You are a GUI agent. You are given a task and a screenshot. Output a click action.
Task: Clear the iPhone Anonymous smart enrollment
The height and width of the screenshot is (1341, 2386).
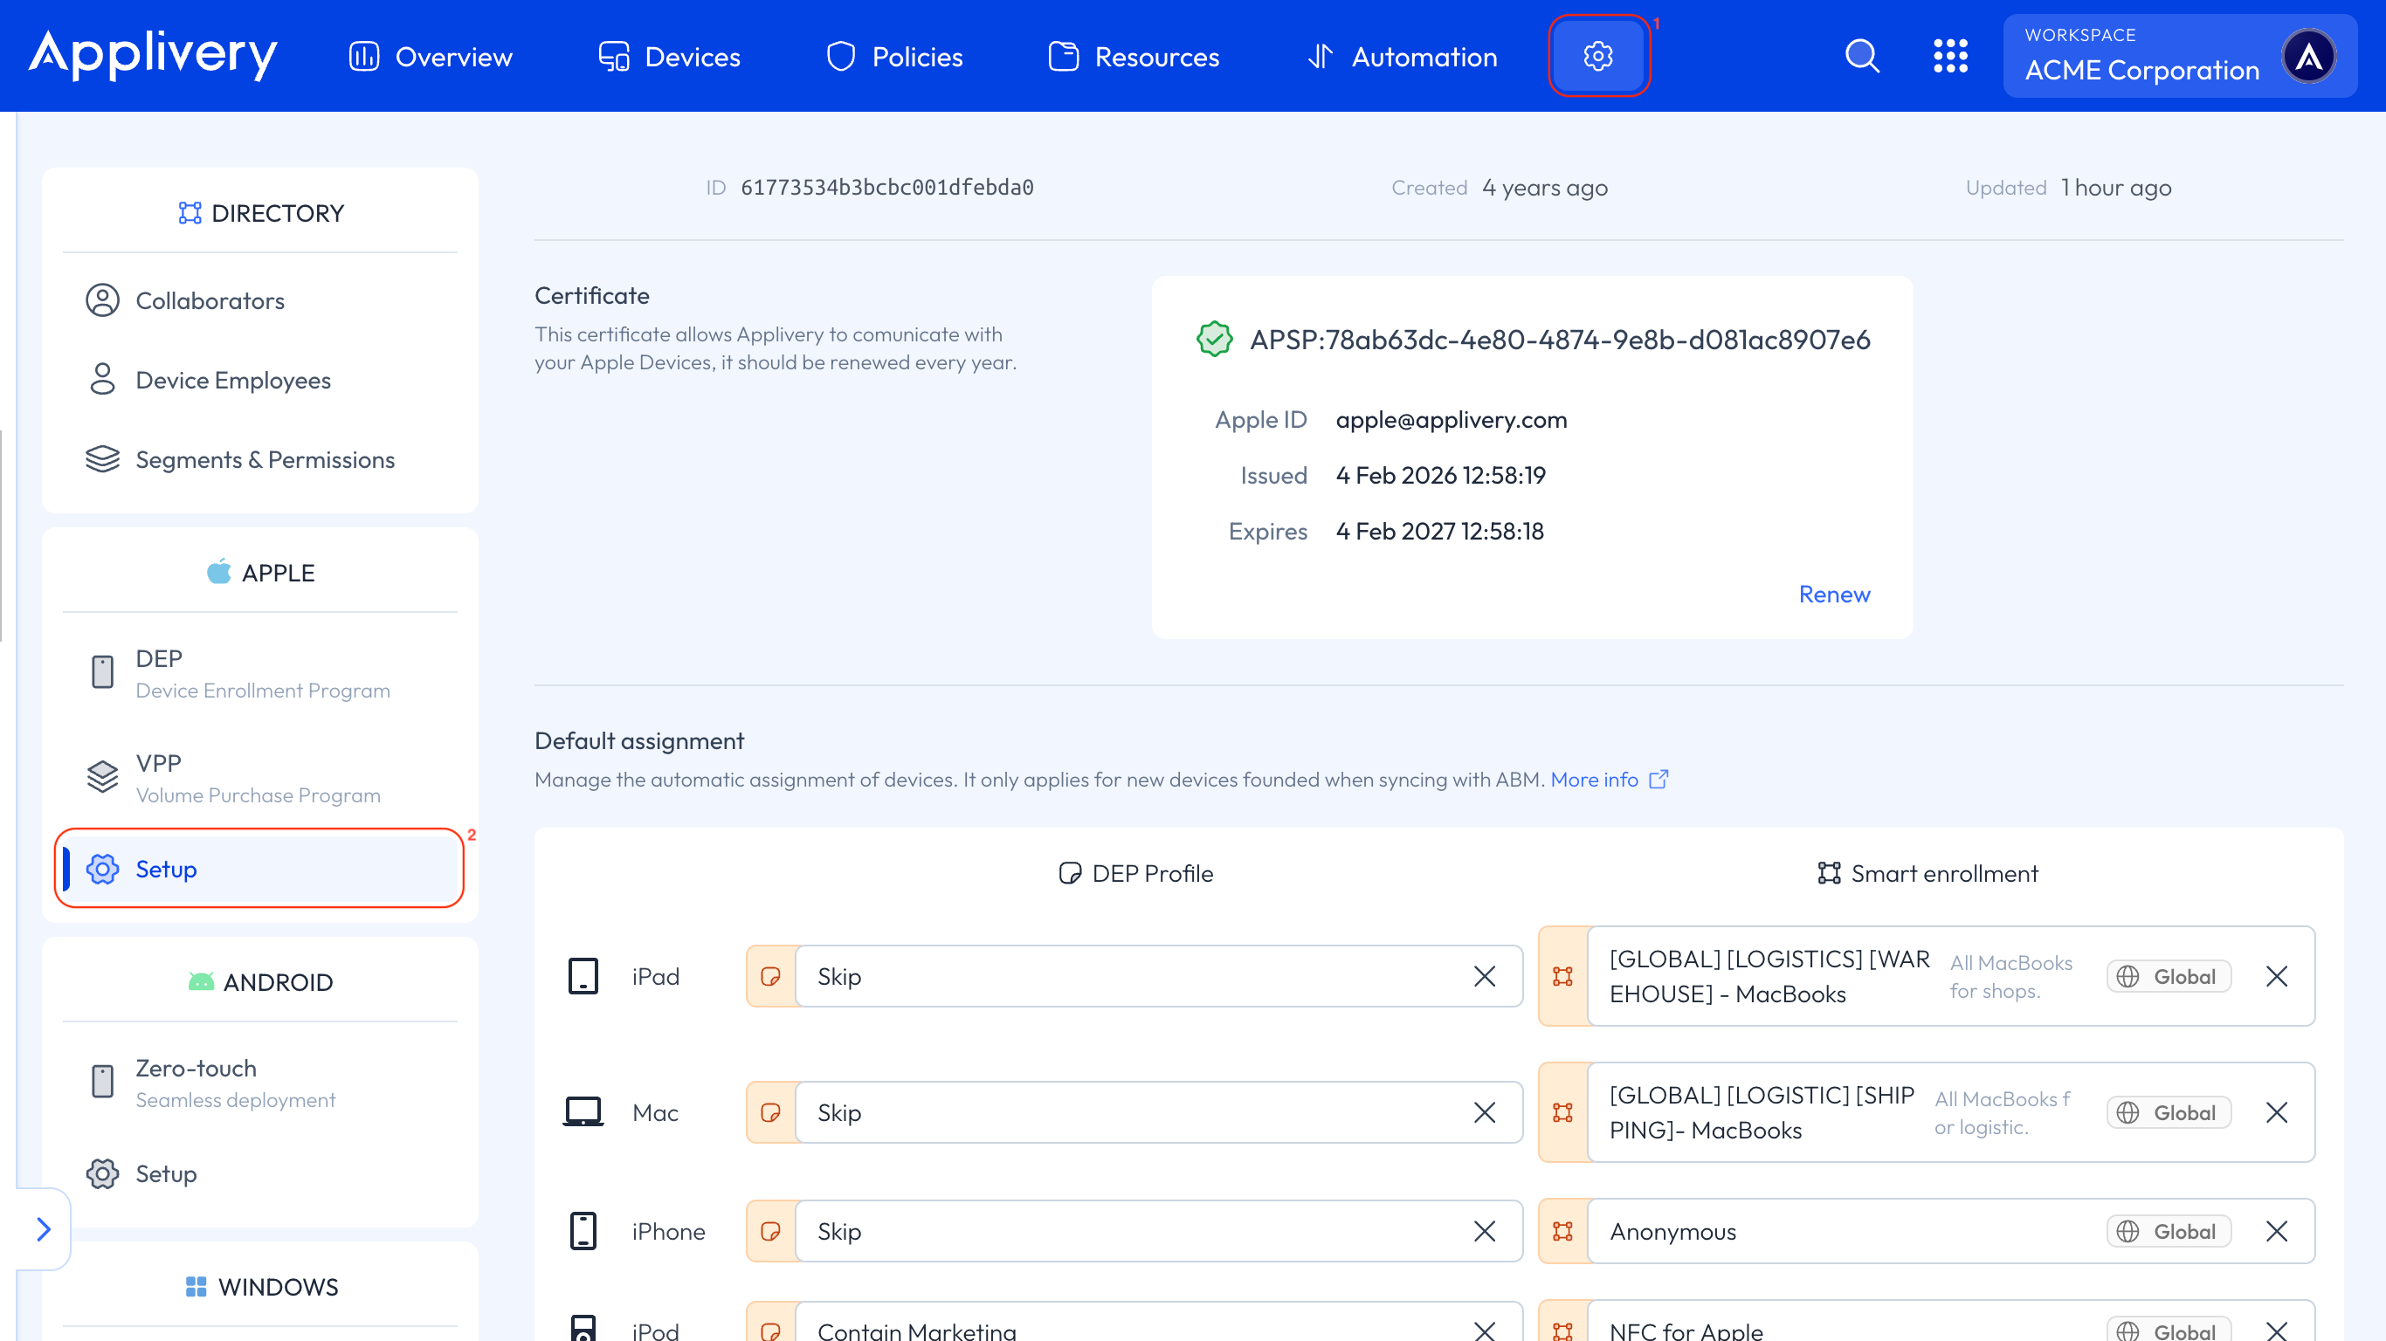click(2277, 1231)
